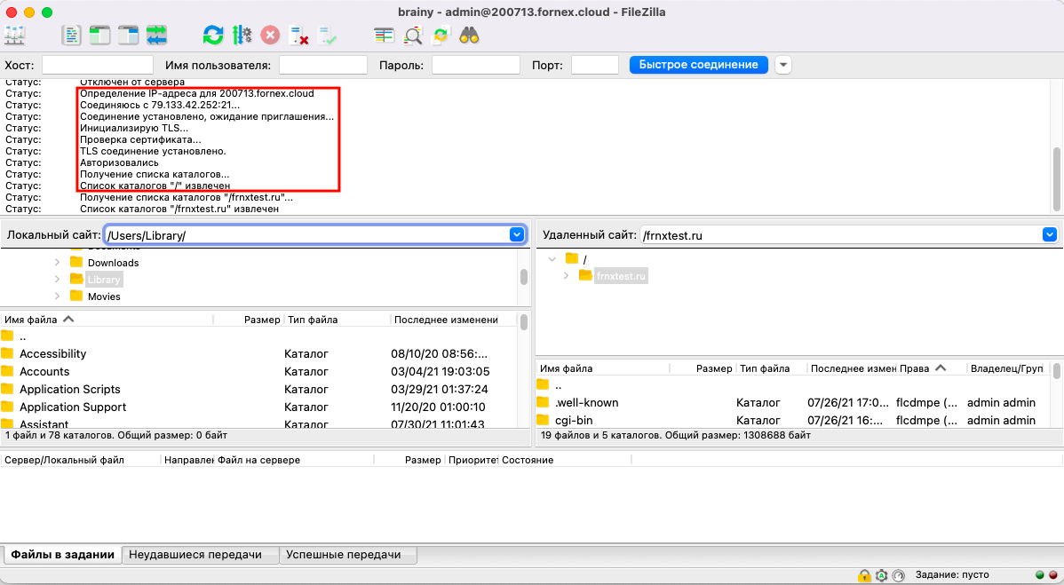Toggle synchronized browsing
The width and height of the screenshot is (1064, 585).
(441, 36)
